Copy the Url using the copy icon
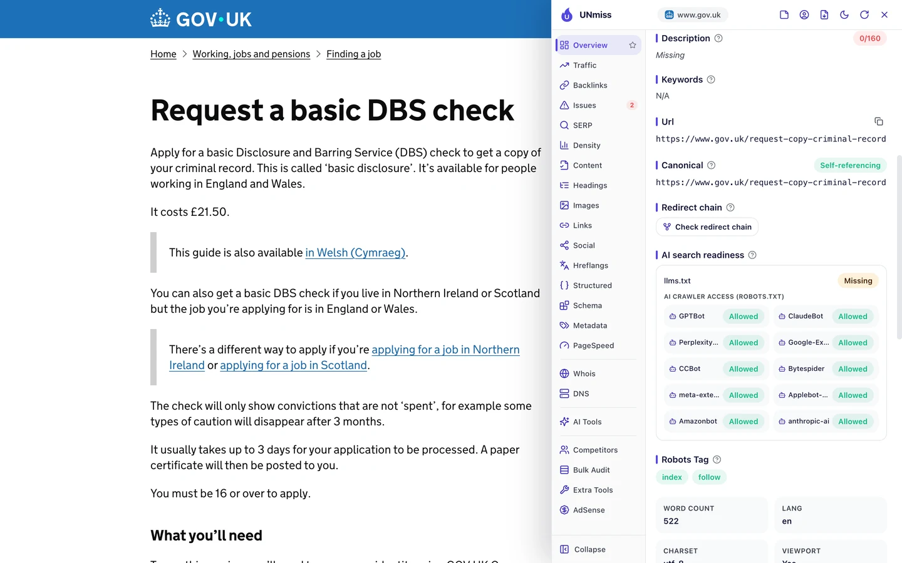Image resolution: width=902 pixels, height=563 pixels. pos(879,121)
